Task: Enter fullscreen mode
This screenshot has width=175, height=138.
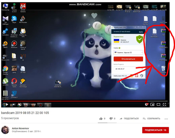Action: coord(164,104)
